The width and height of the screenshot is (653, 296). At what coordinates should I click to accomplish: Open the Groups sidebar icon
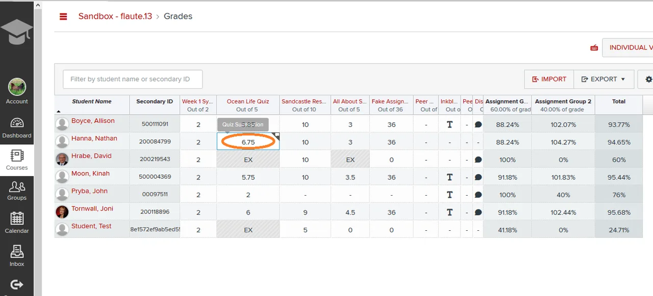pos(17,191)
